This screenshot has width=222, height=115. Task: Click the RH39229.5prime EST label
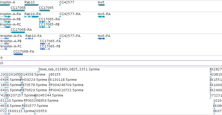tap(34, 80)
